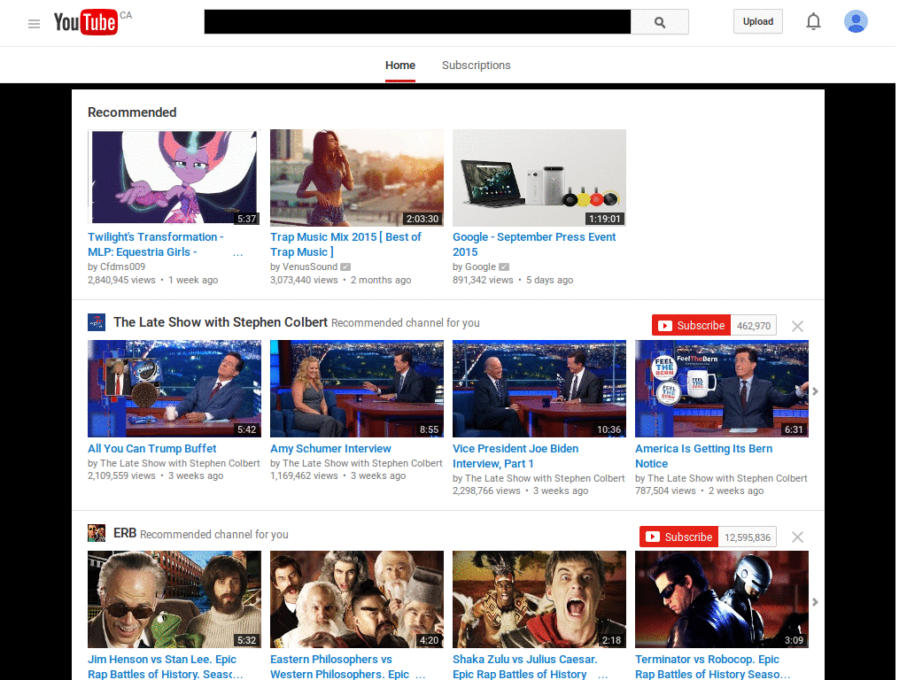Open the Cfdms009 channel link
This screenshot has width=907, height=680.
click(122, 267)
